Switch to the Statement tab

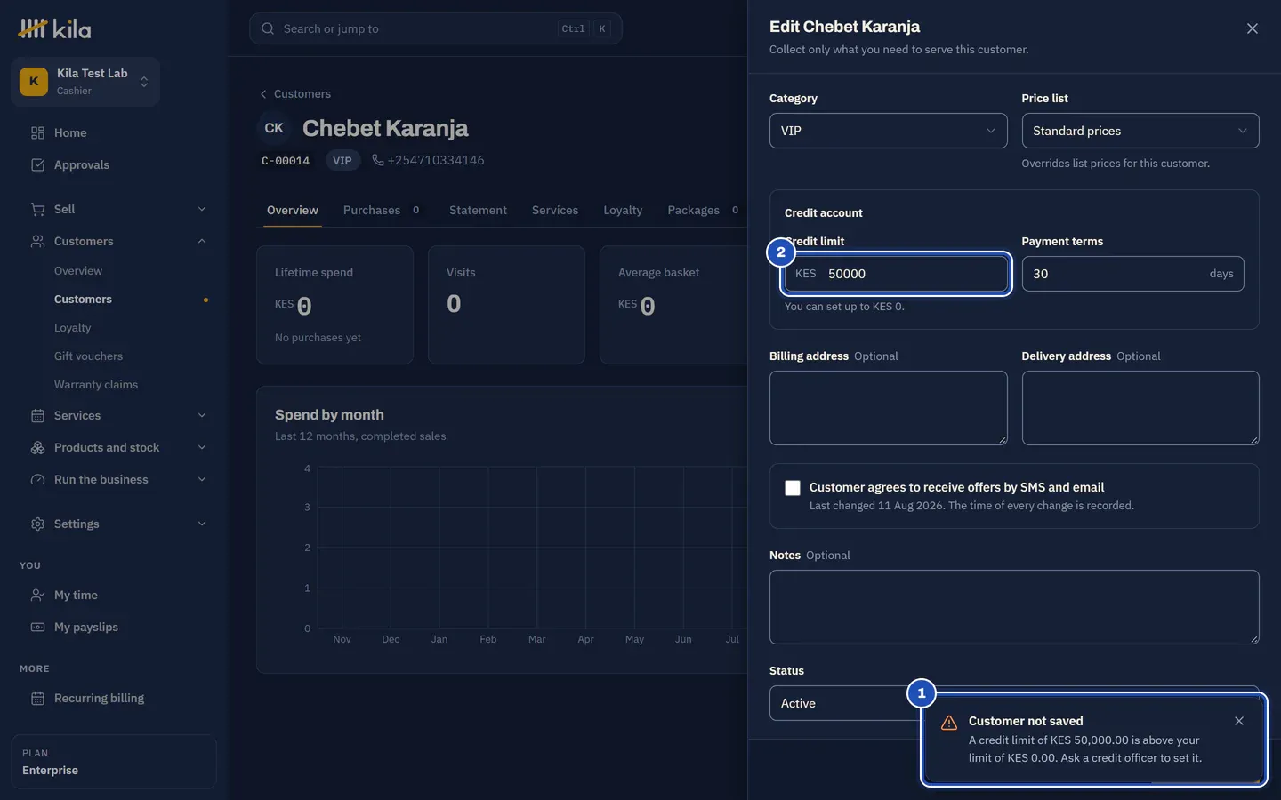point(478,211)
